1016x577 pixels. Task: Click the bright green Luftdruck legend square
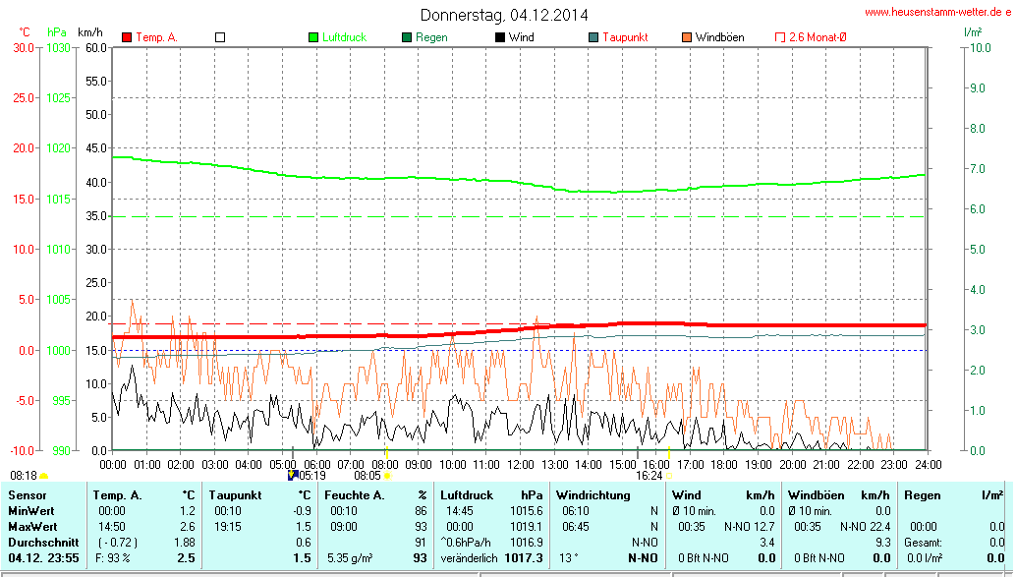(x=314, y=37)
